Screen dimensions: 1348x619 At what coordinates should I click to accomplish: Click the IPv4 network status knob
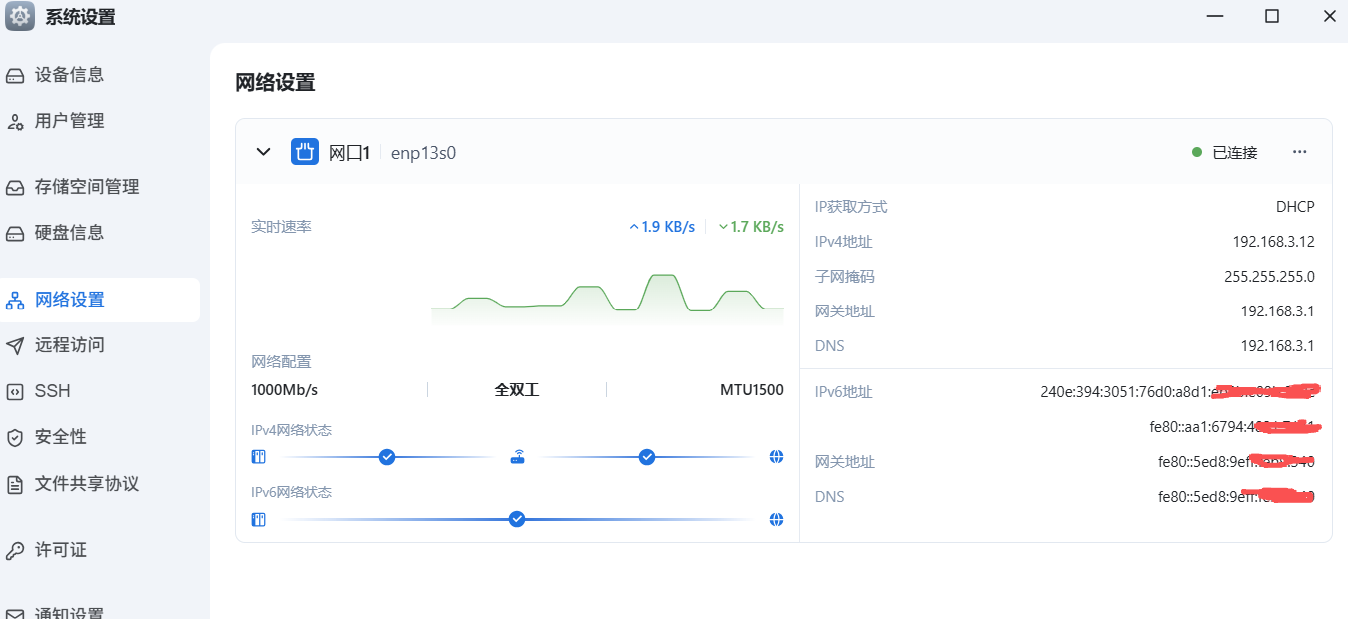tap(386, 456)
